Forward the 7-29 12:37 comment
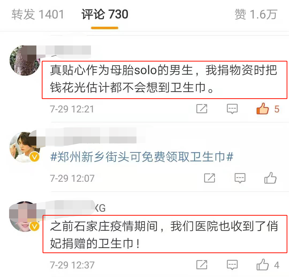Viewport: 289px width, 277px height. click(x=202, y=265)
